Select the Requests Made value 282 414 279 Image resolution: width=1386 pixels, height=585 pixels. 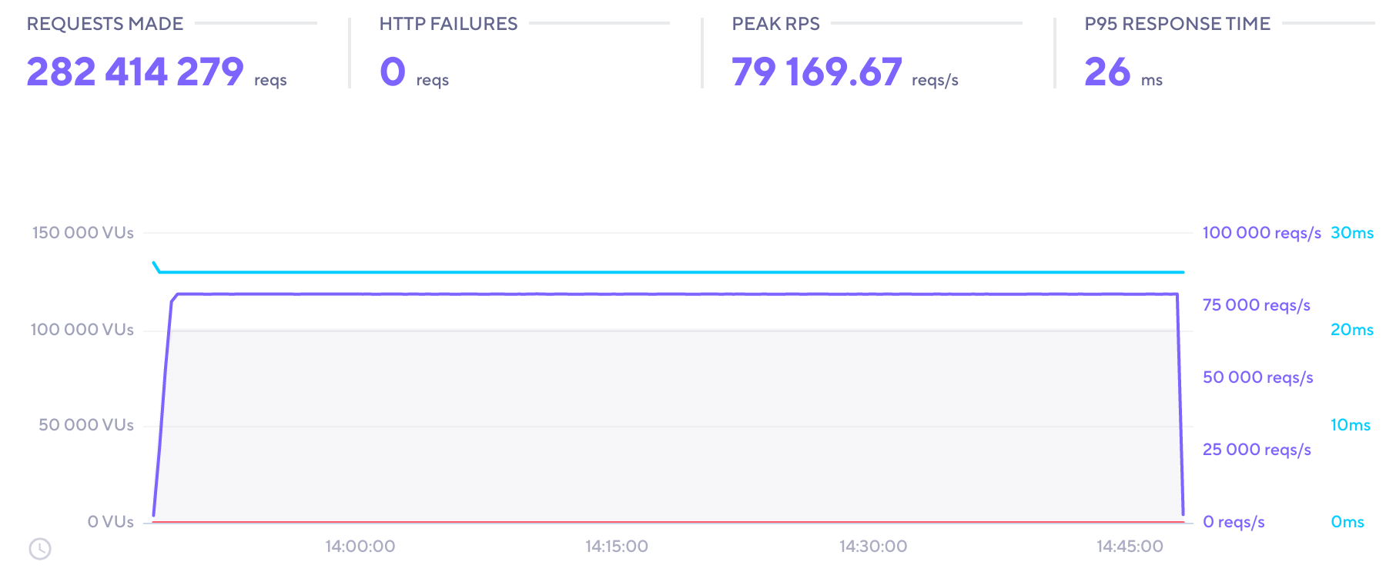coord(136,71)
